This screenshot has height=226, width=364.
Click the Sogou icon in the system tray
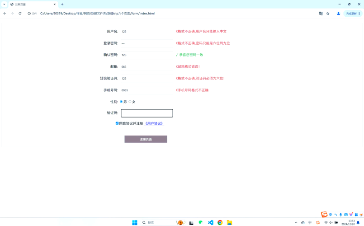pos(318,222)
